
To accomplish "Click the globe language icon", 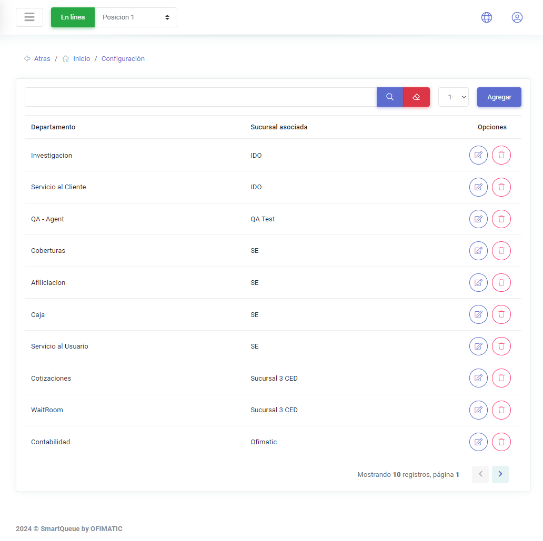I will tap(487, 17).
